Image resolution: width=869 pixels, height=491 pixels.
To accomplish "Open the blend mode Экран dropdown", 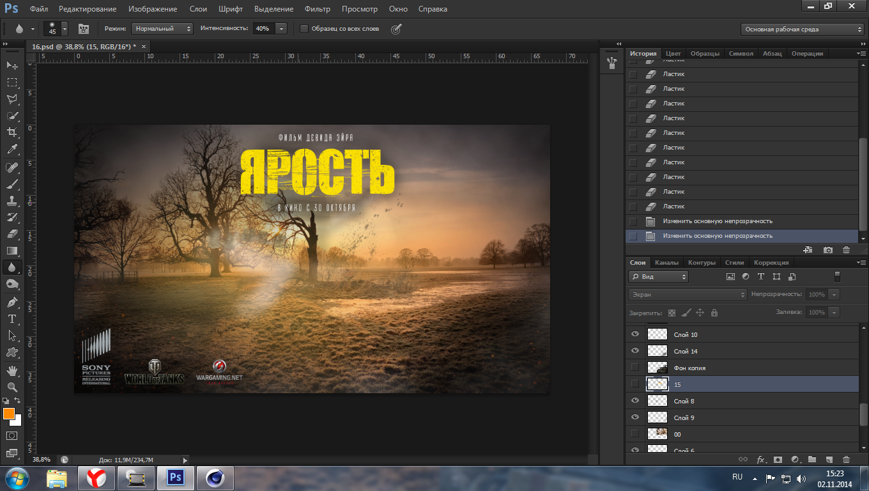I will tap(688, 295).
